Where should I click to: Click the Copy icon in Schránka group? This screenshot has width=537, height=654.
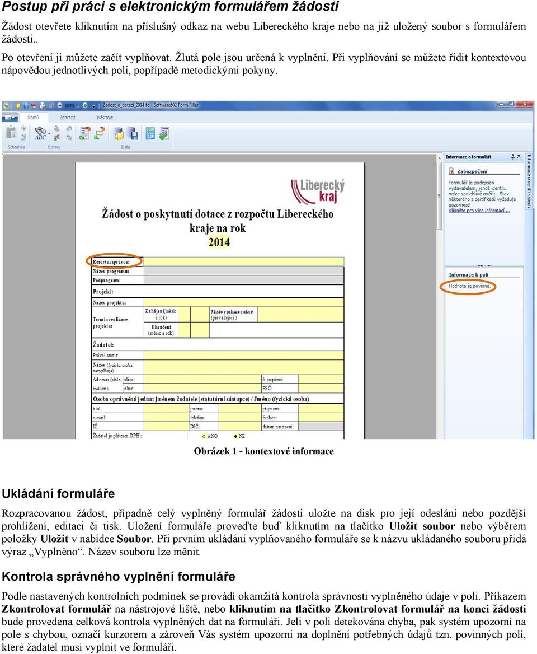(23, 137)
